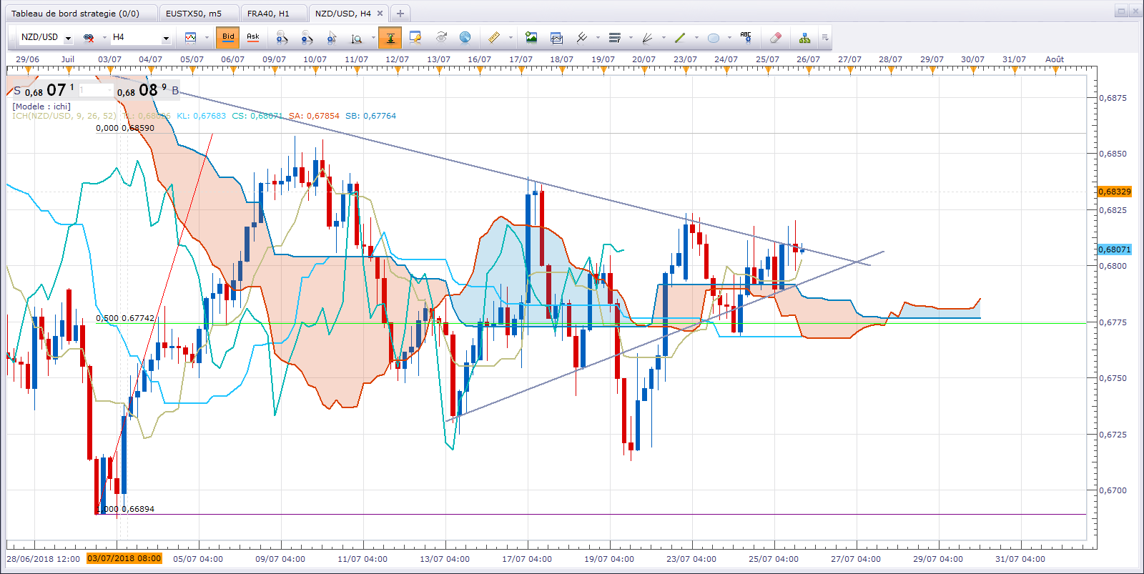Expand the trend line options arrow
The height and width of the screenshot is (574, 1144).
696,37
